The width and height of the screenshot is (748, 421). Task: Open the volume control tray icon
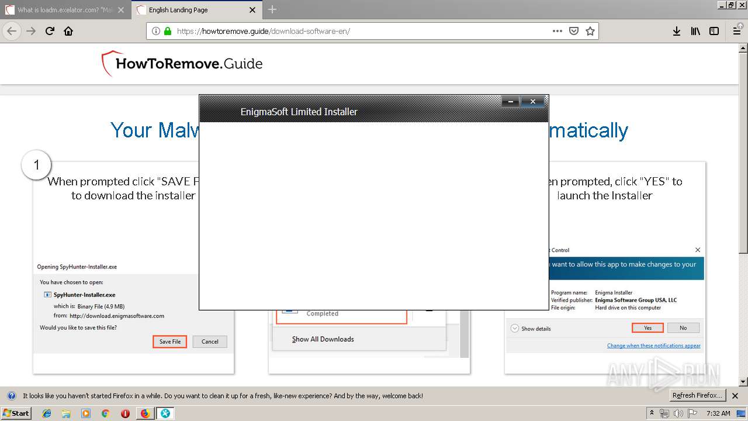point(678,413)
